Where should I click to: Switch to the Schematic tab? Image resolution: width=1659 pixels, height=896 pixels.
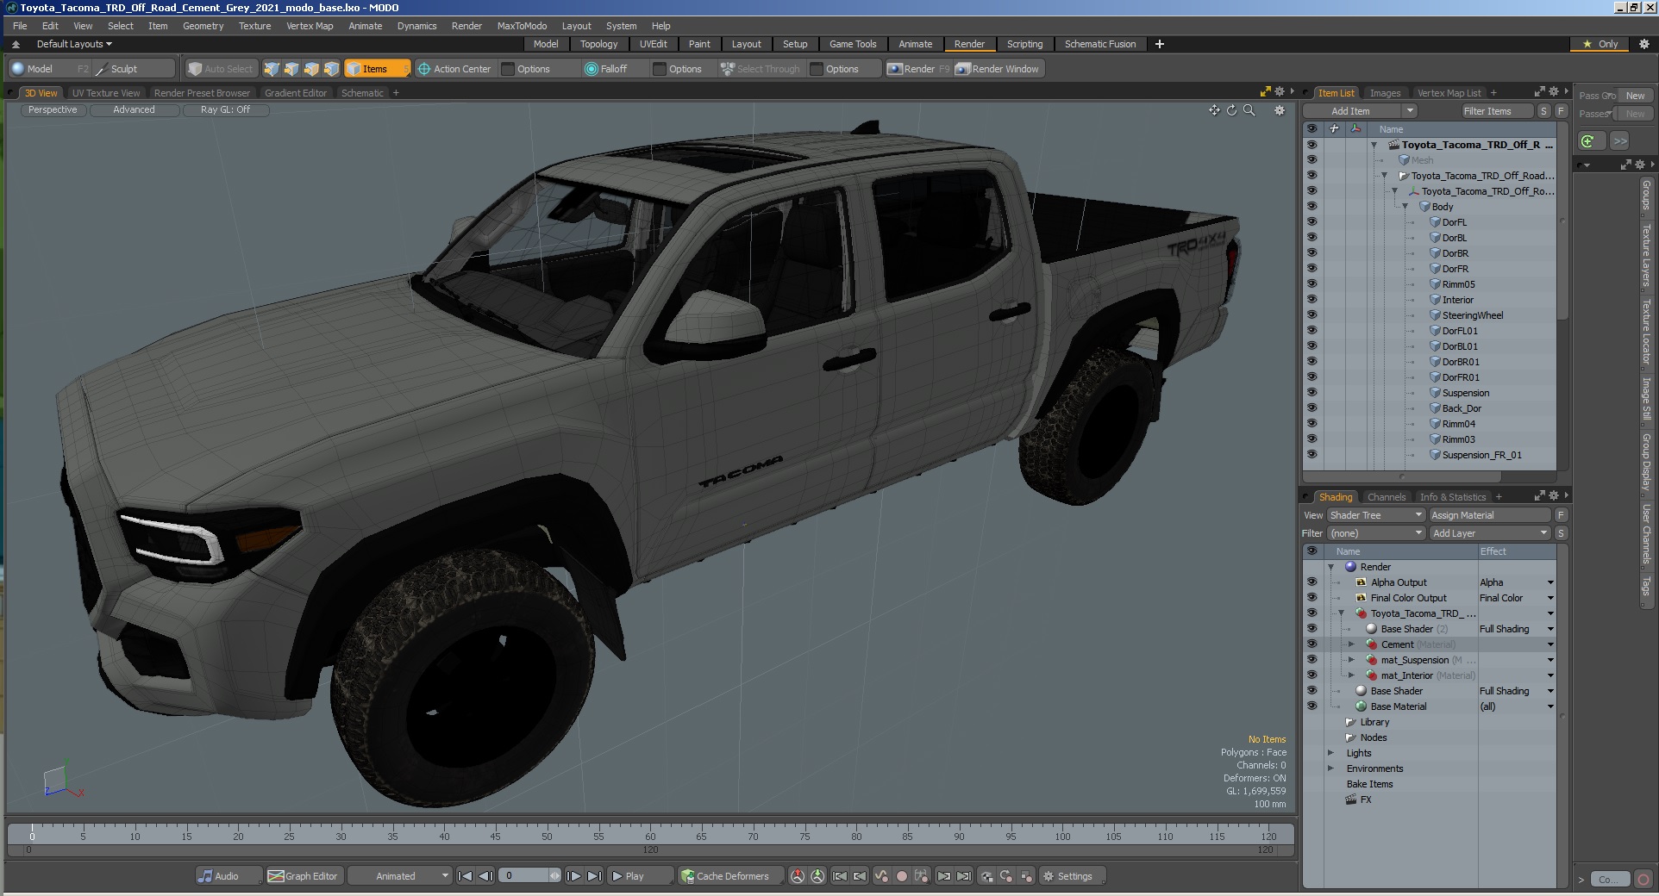362,93
